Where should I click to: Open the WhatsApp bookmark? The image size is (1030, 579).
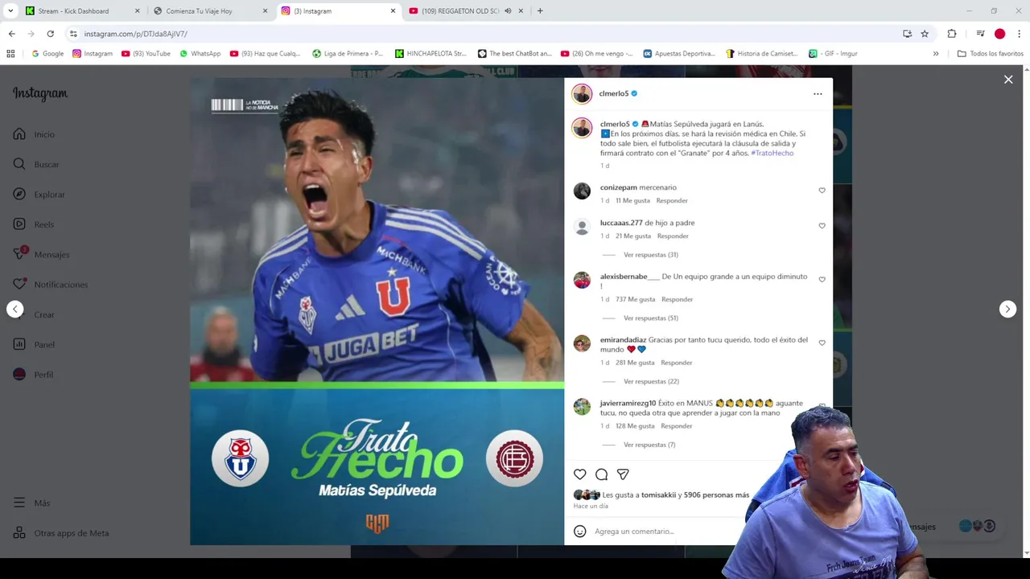coord(200,54)
